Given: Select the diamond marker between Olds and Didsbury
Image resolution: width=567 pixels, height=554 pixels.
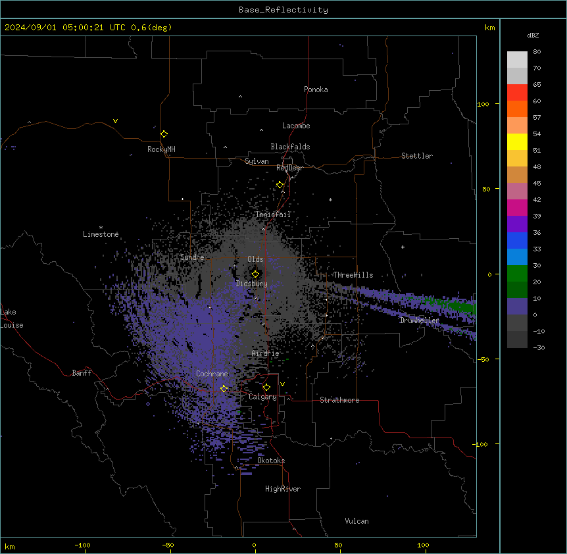Looking at the screenshot, I should [256, 274].
